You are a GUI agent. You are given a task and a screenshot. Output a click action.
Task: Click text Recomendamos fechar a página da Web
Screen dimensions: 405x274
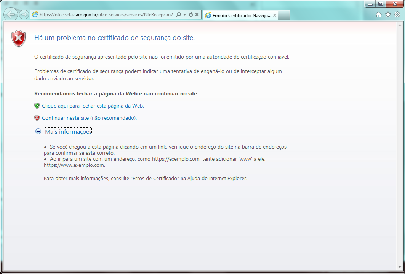click(x=116, y=94)
